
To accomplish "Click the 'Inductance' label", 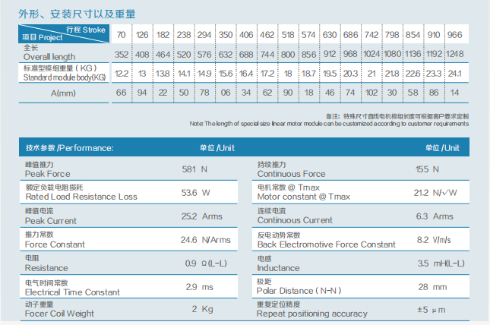I will pos(278,268).
